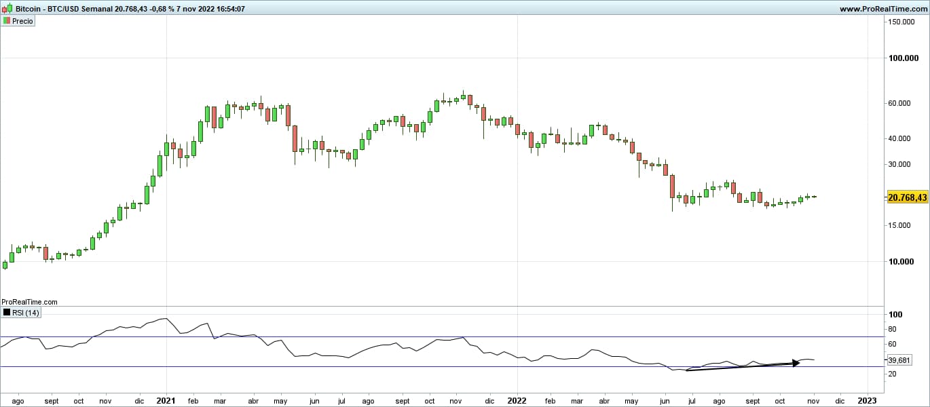Select the 2023 year marker on time axis

(x=867, y=400)
